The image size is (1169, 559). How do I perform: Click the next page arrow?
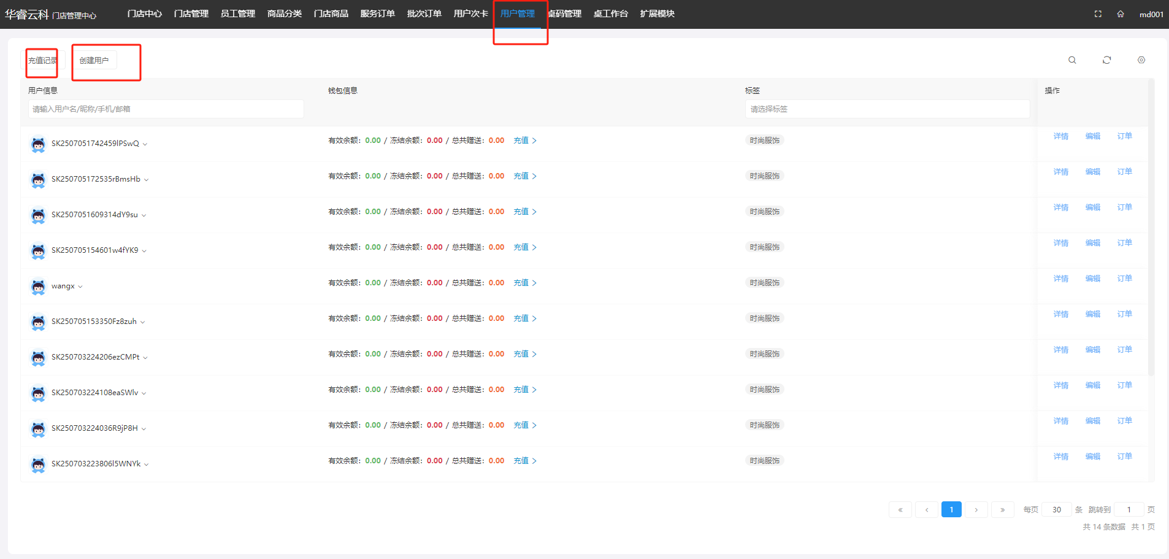(x=976, y=510)
